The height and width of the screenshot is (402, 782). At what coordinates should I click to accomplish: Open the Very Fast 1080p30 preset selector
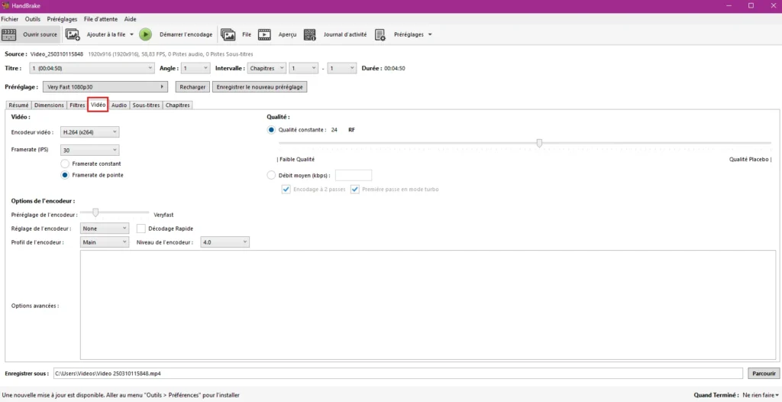pos(105,87)
